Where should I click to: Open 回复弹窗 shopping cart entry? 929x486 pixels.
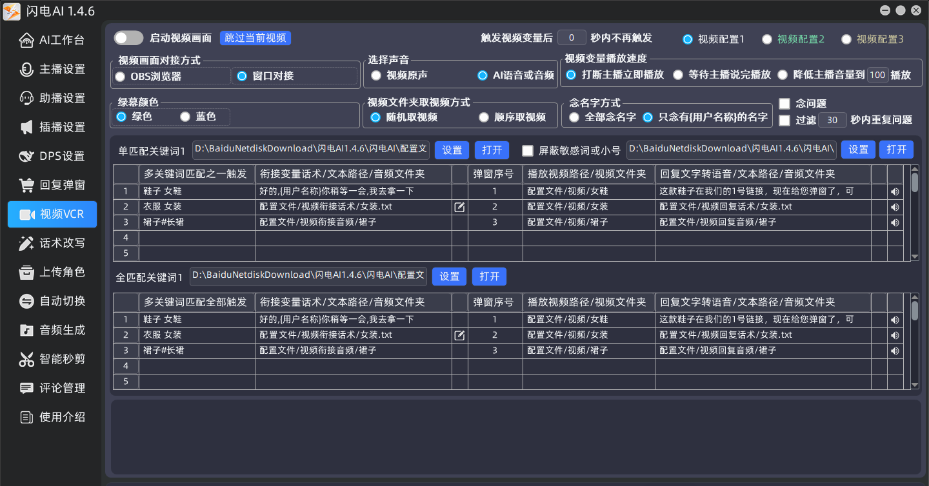pyautogui.click(x=52, y=185)
